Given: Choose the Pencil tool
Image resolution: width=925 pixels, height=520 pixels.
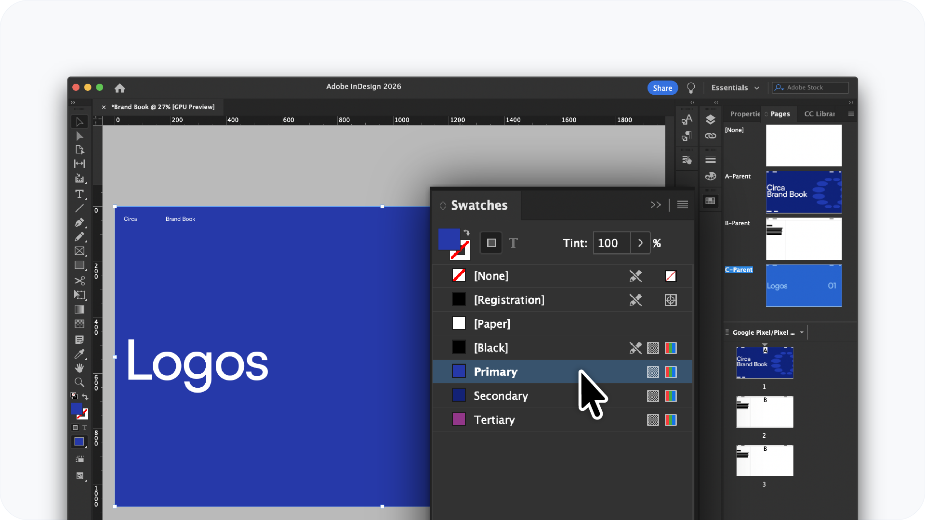Looking at the screenshot, I should tap(79, 237).
